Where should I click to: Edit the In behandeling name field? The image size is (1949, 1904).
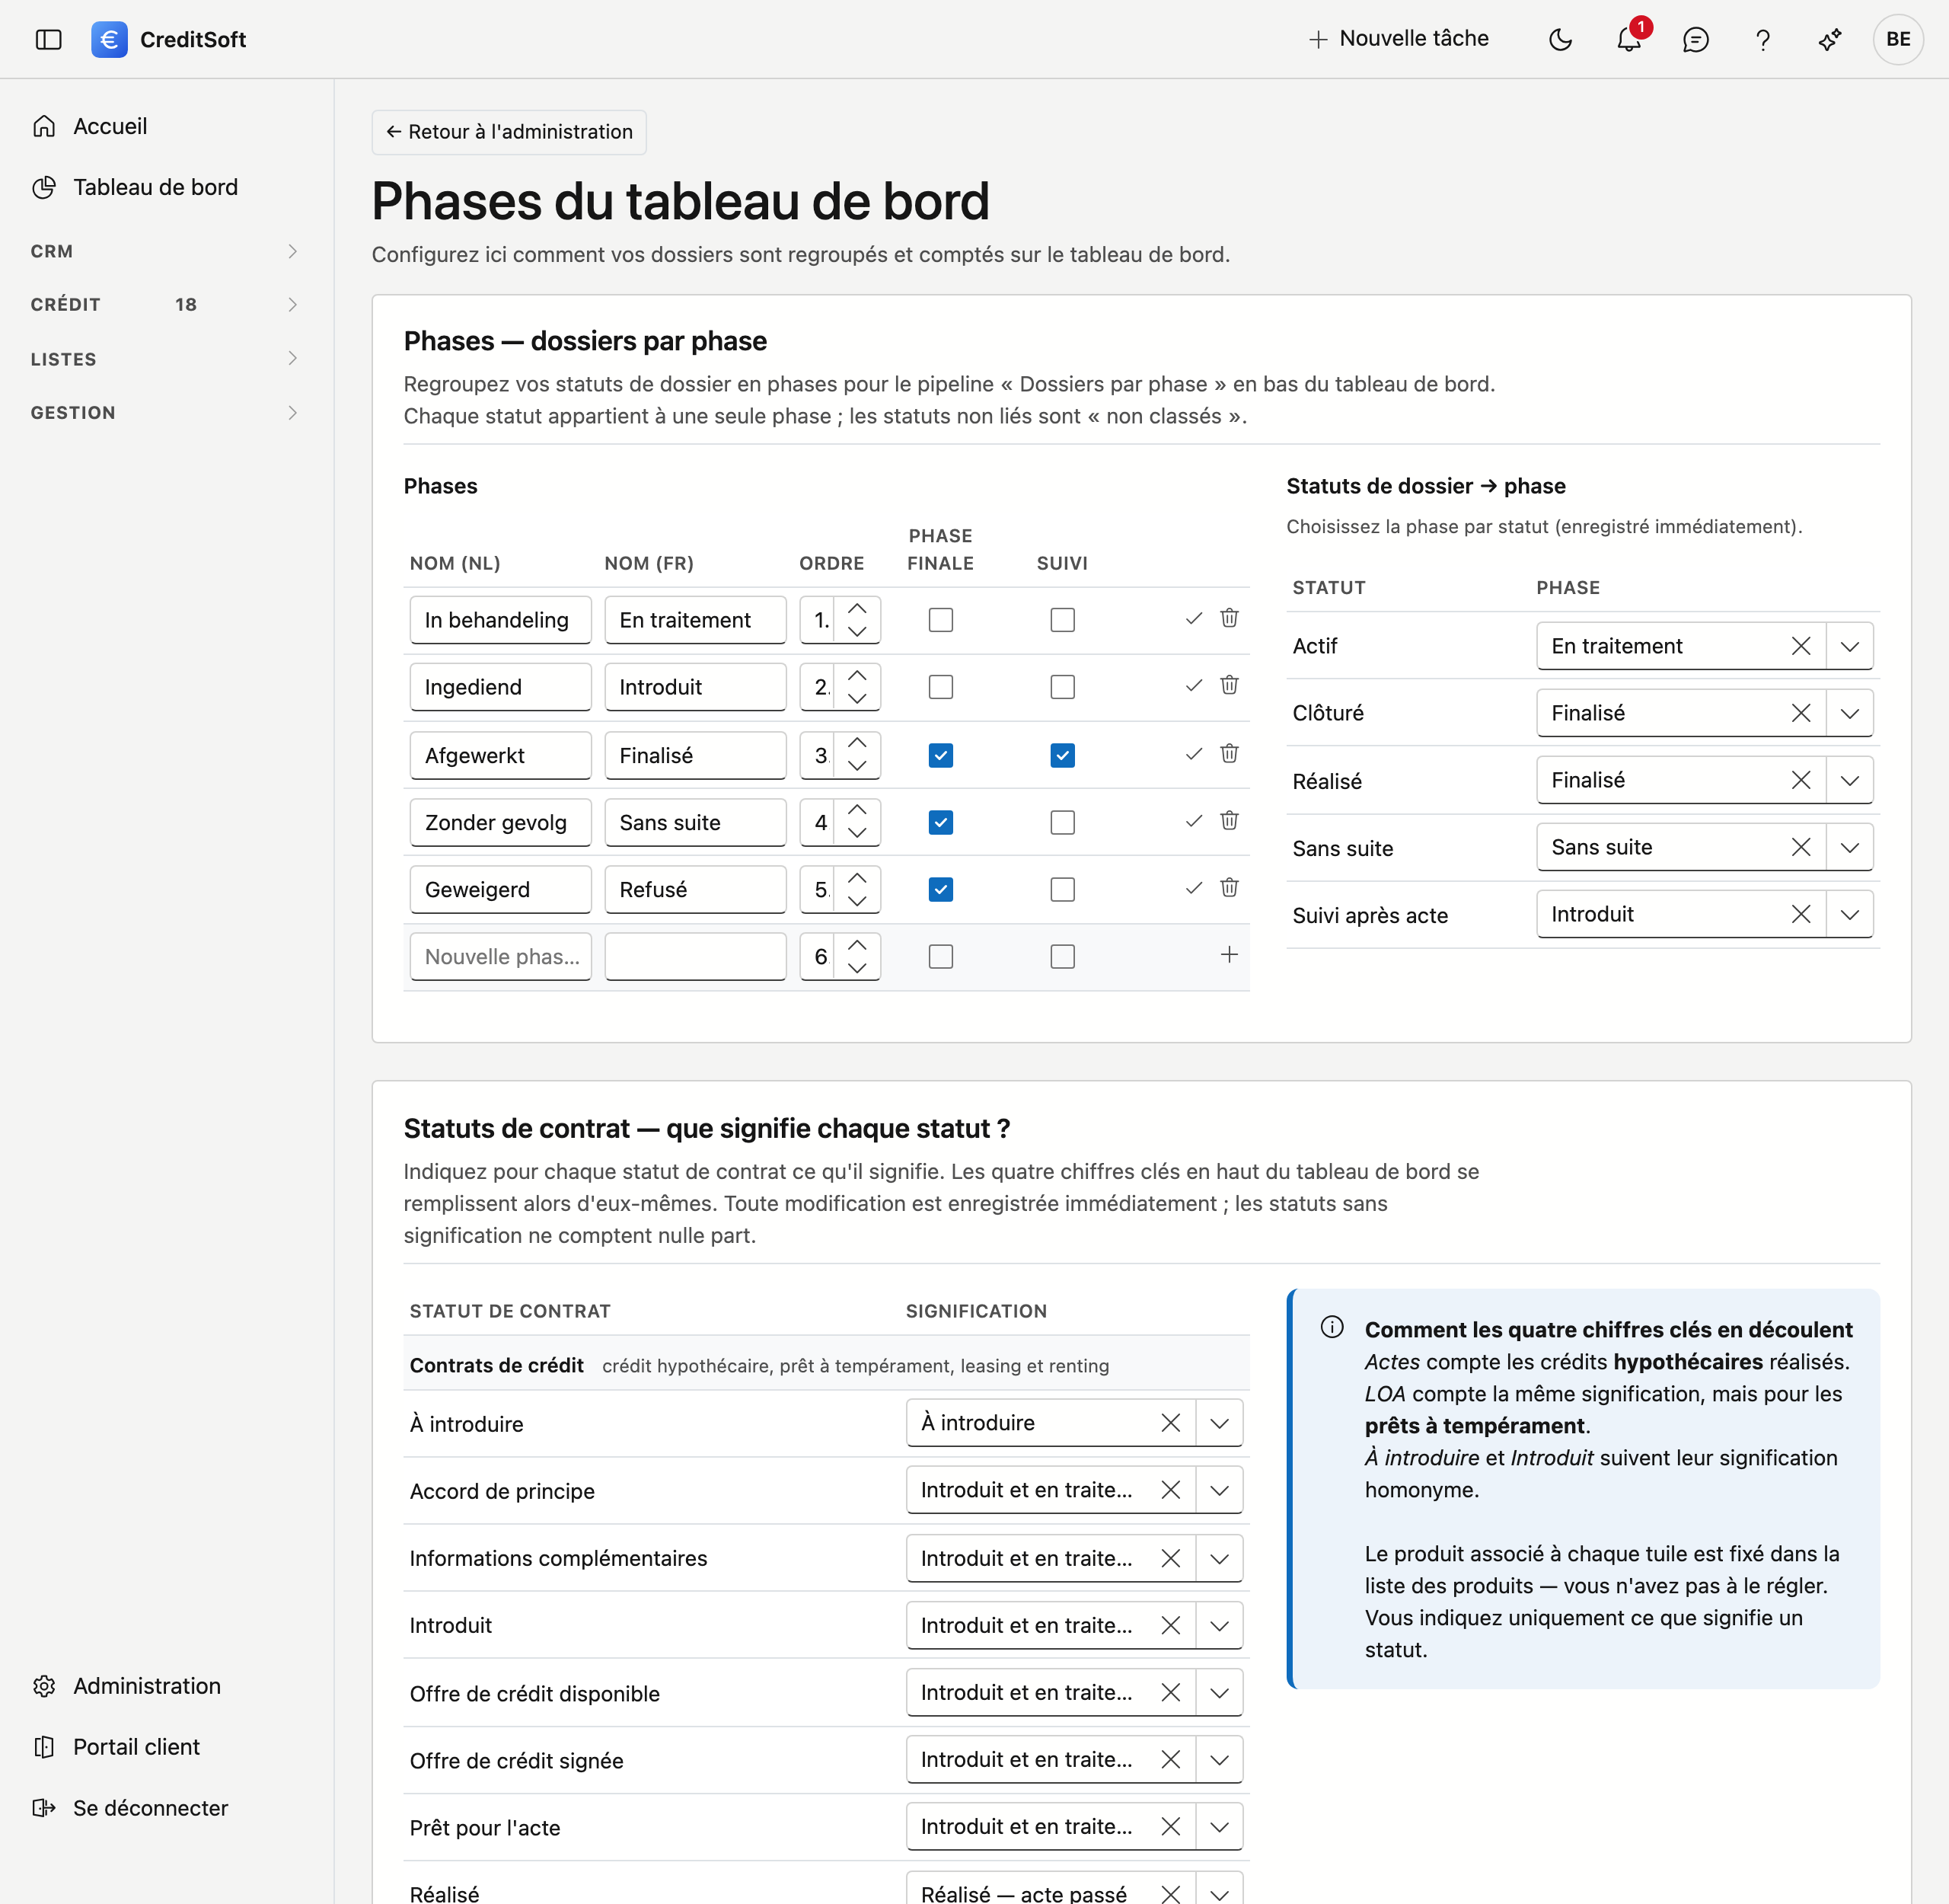[x=501, y=620]
